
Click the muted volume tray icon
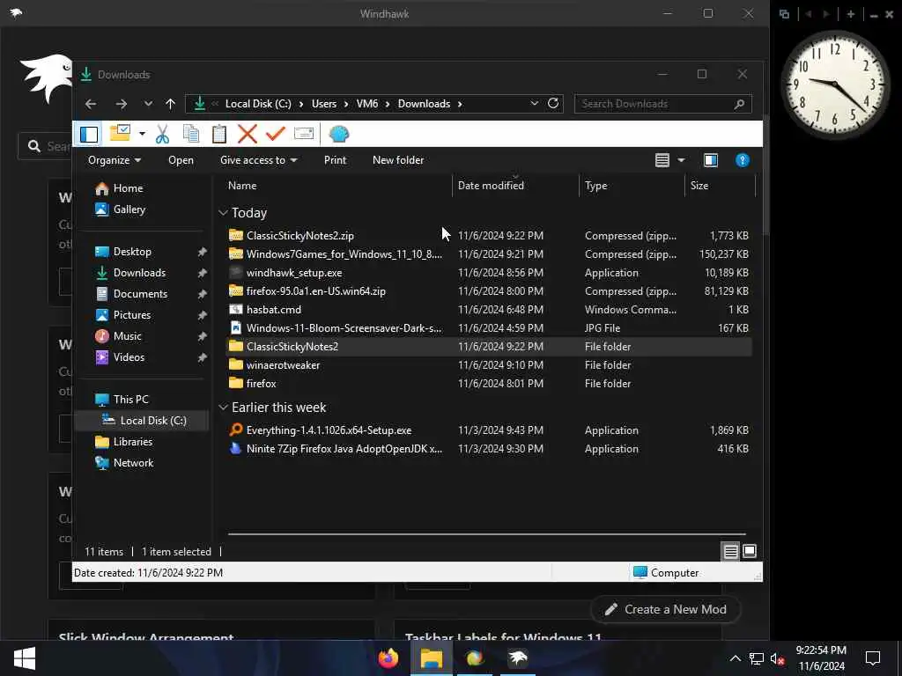tap(777, 659)
